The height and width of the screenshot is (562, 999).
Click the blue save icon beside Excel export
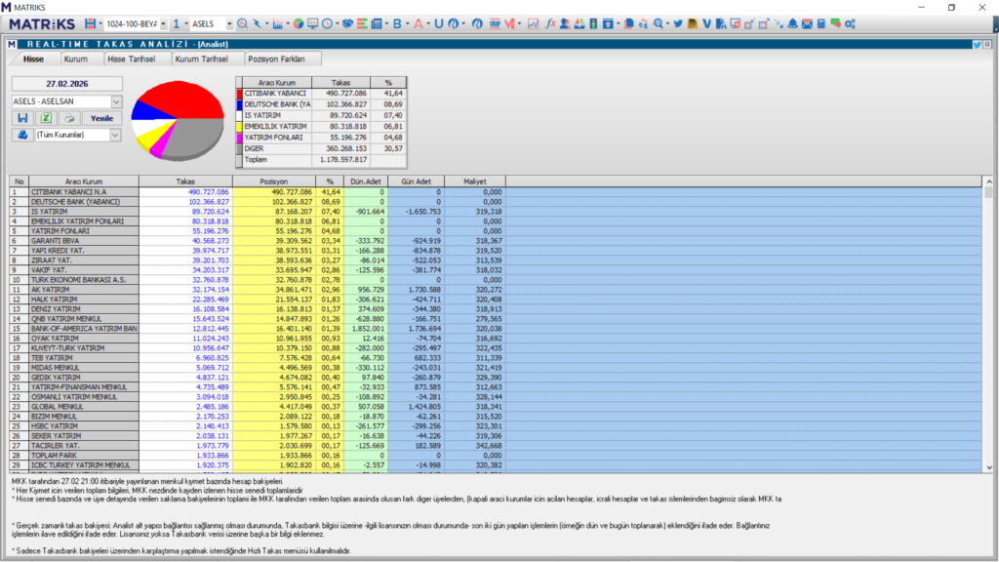[22, 118]
